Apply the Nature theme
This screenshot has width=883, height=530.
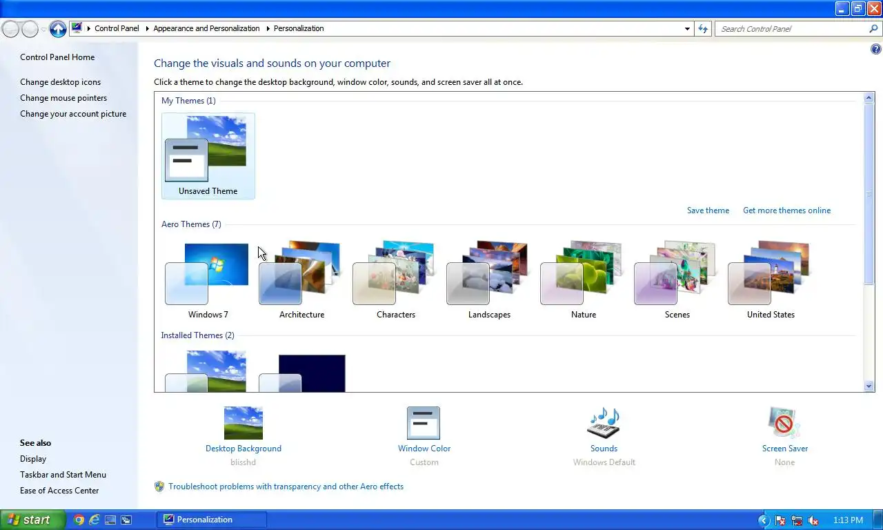click(x=583, y=280)
